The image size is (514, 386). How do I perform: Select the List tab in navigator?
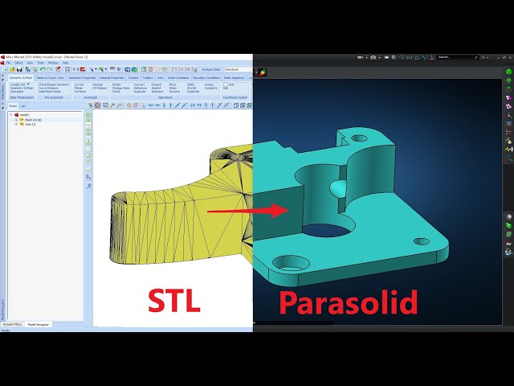click(x=23, y=105)
